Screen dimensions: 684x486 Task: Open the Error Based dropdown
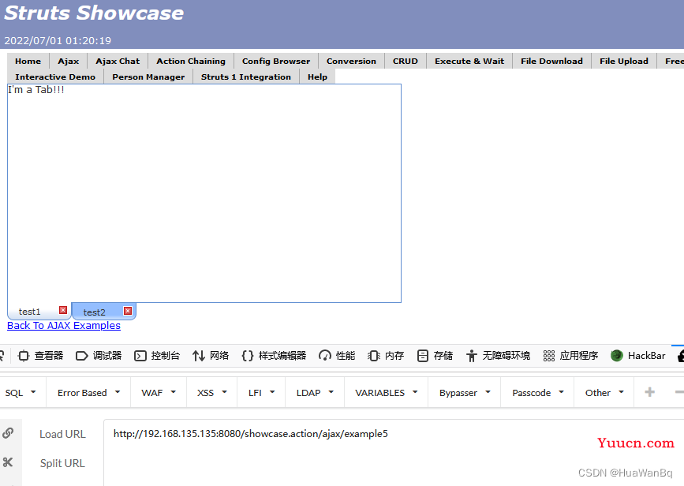pos(88,393)
